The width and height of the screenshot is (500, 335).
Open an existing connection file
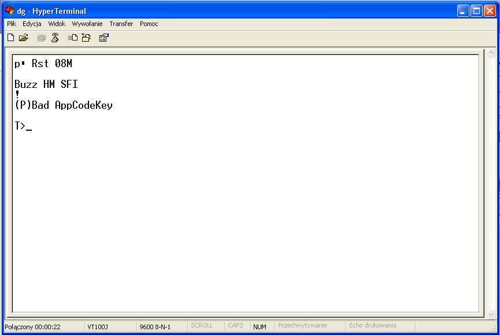(x=23, y=37)
